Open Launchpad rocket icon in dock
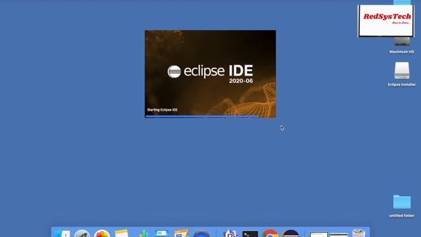421x237 pixels. (82, 234)
